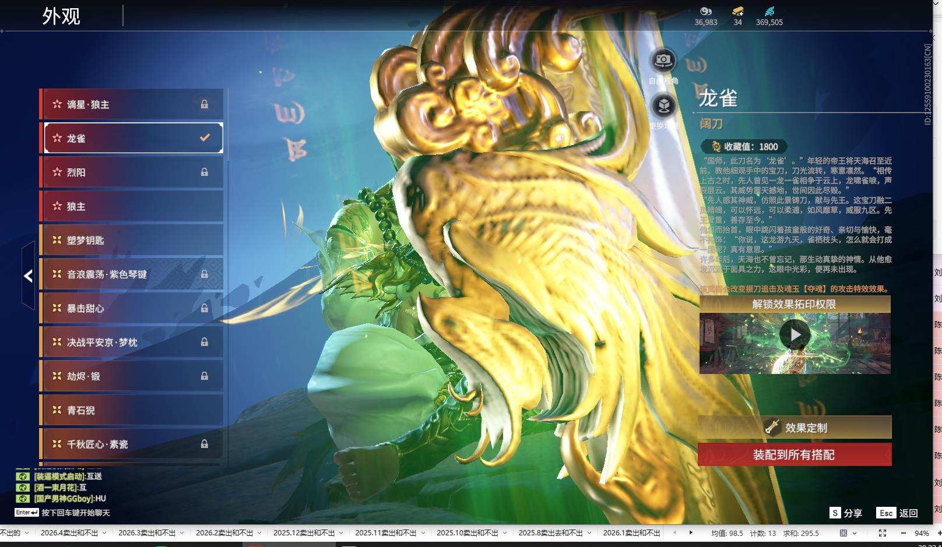942x547 pixels.
Task: Decrease spreadsheet zoom with minus button
Action: coord(903,533)
